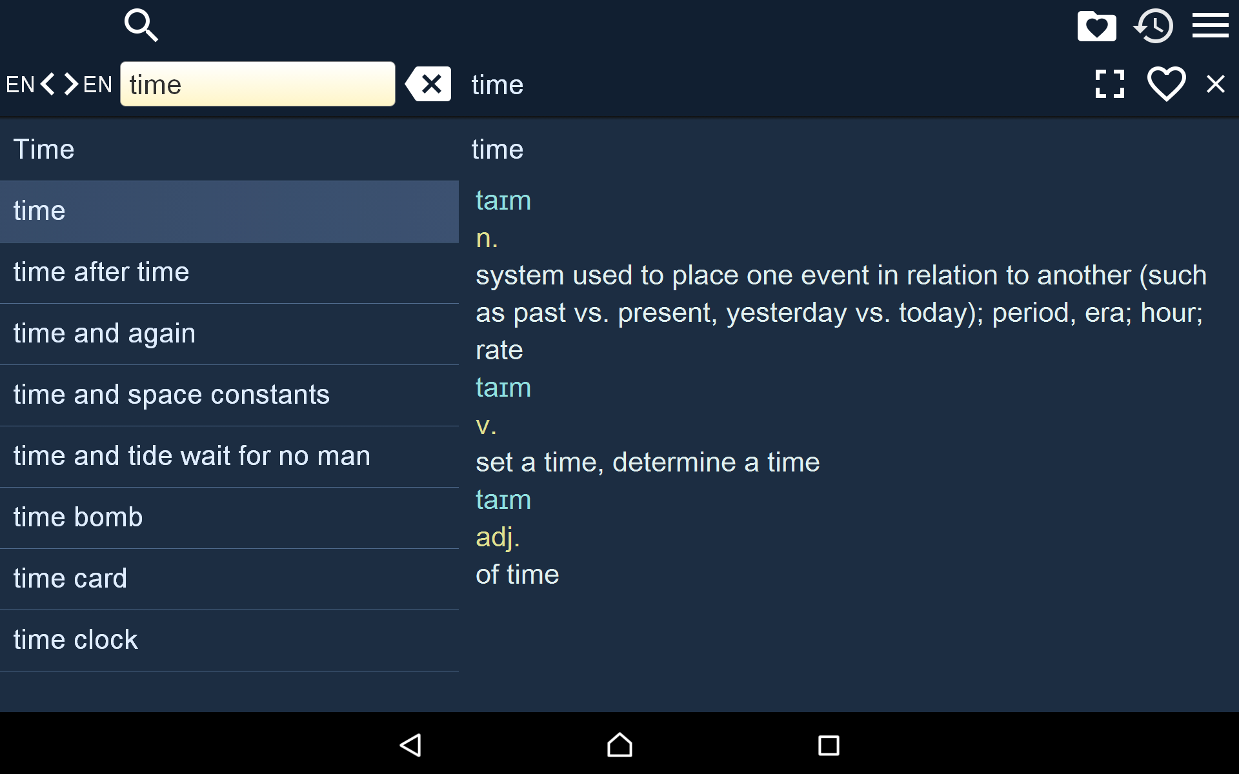The width and height of the screenshot is (1239, 774).
Task: Expand the 'time clock' entry
Action: tap(76, 639)
